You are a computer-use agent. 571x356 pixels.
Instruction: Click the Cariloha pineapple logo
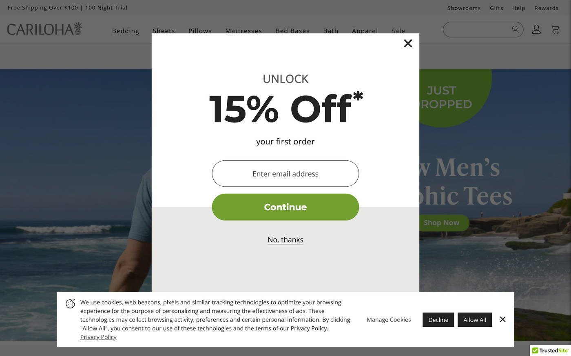point(44,29)
